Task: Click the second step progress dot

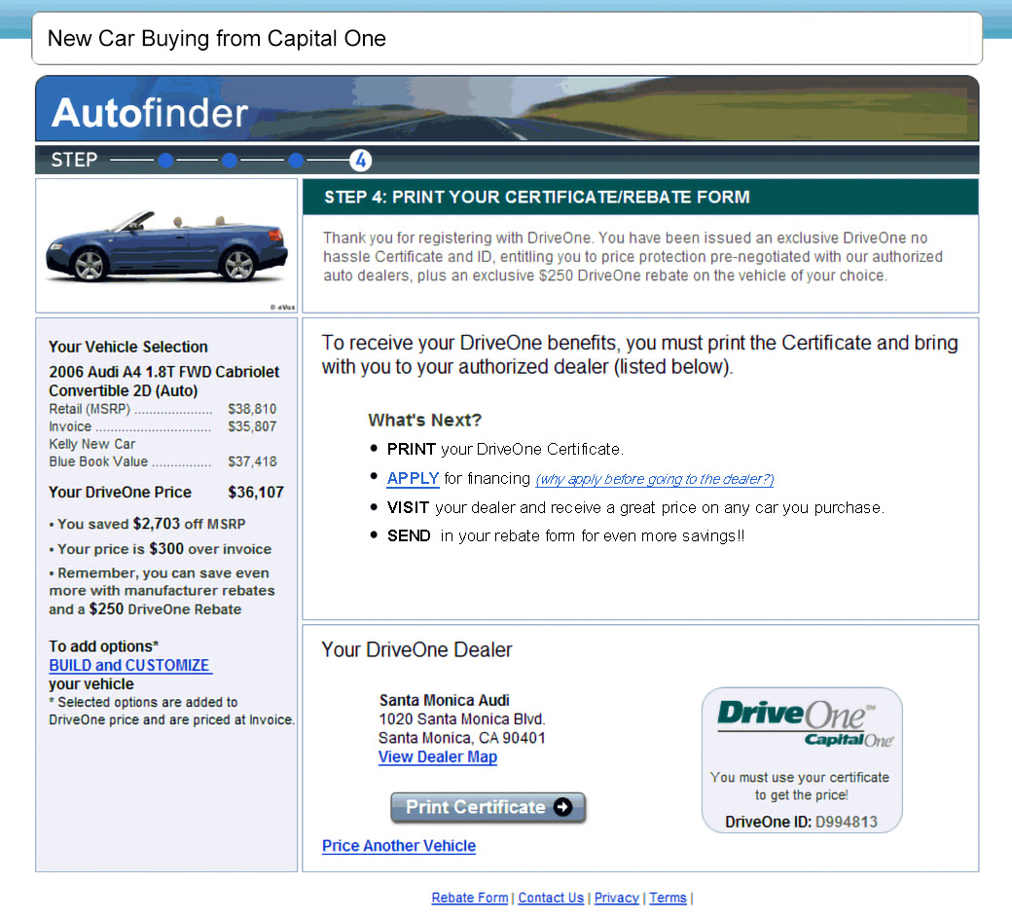Action: point(229,160)
